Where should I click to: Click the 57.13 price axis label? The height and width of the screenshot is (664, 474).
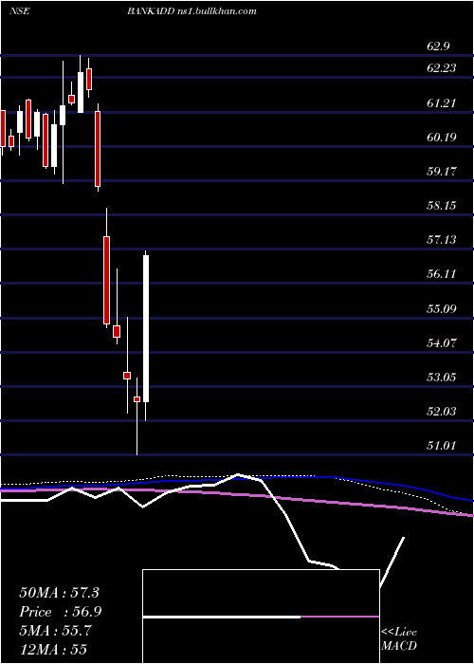click(x=442, y=240)
